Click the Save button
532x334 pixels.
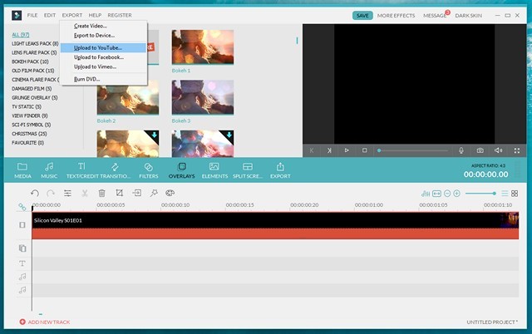pos(362,16)
